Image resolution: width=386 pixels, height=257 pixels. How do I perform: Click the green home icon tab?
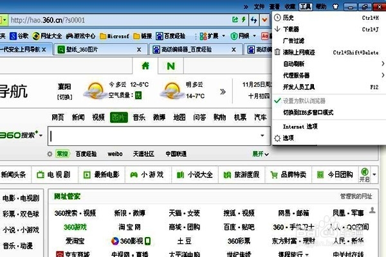145,66
